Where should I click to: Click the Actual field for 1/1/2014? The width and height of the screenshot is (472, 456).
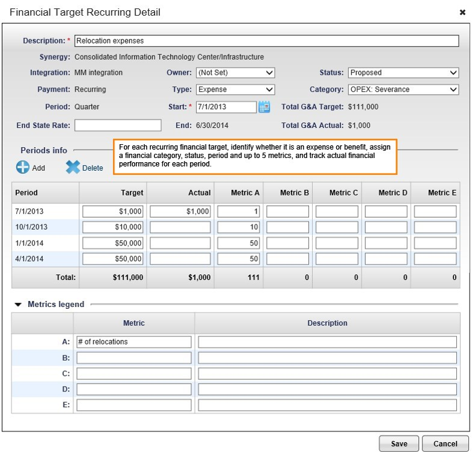pyautogui.click(x=180, y=243)
